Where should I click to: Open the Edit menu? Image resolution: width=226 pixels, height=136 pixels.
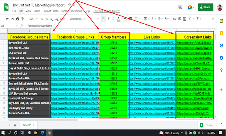pyautogui.click(x=21, y=11)
